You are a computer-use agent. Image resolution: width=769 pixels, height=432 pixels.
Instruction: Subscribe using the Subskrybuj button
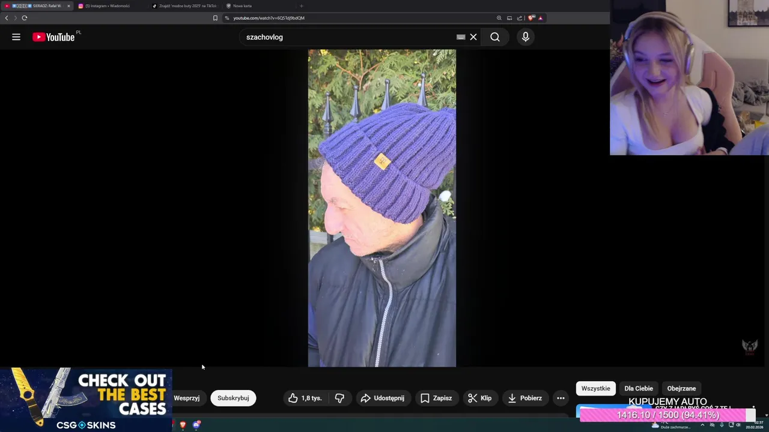(233, 398)
